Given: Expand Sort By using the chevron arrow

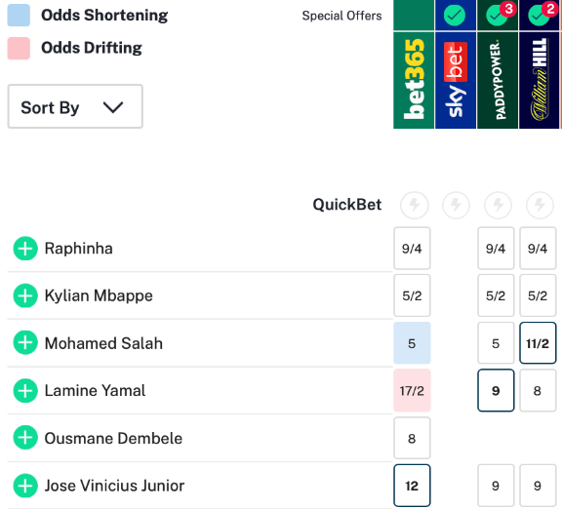Looking at the screenshot, I should pyautogui.click(x=113, y=107).
